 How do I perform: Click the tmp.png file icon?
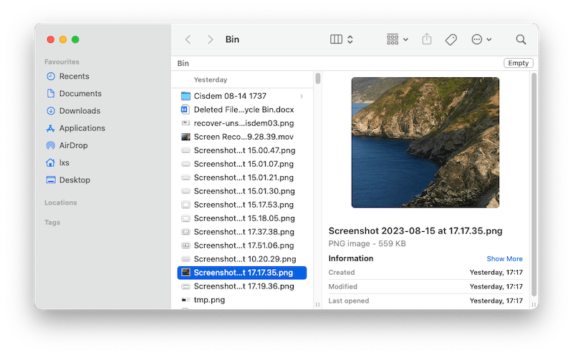point(186,300)
